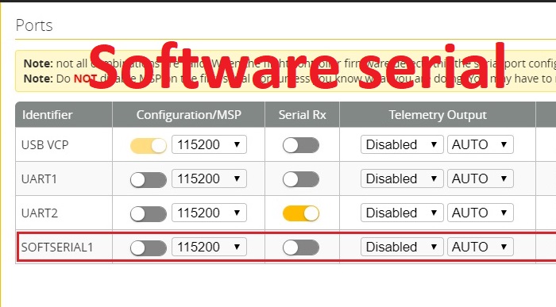This screenshot has height=307, width=556.
Task: Enable MSP on UART2
Action: [x=149, y=214]
